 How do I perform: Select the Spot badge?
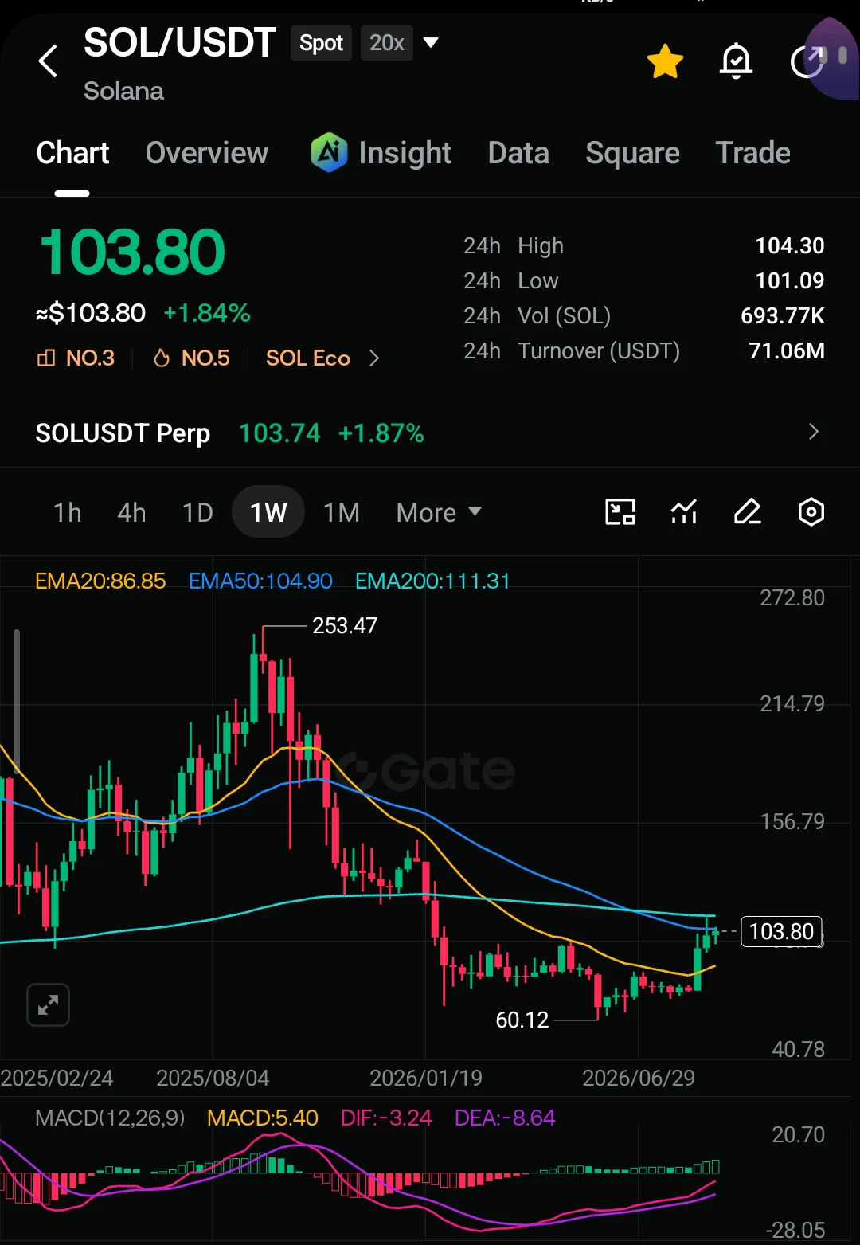click(x=321, y=43)
